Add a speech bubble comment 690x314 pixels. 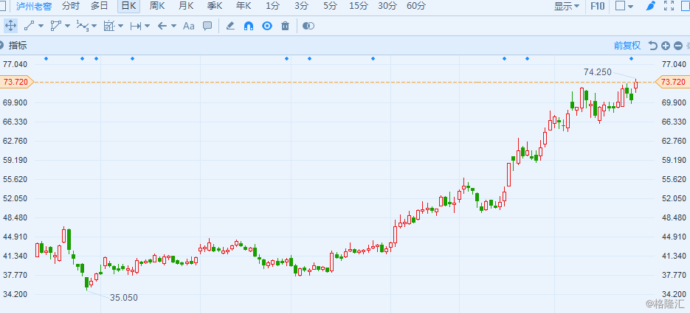(207, 26)
